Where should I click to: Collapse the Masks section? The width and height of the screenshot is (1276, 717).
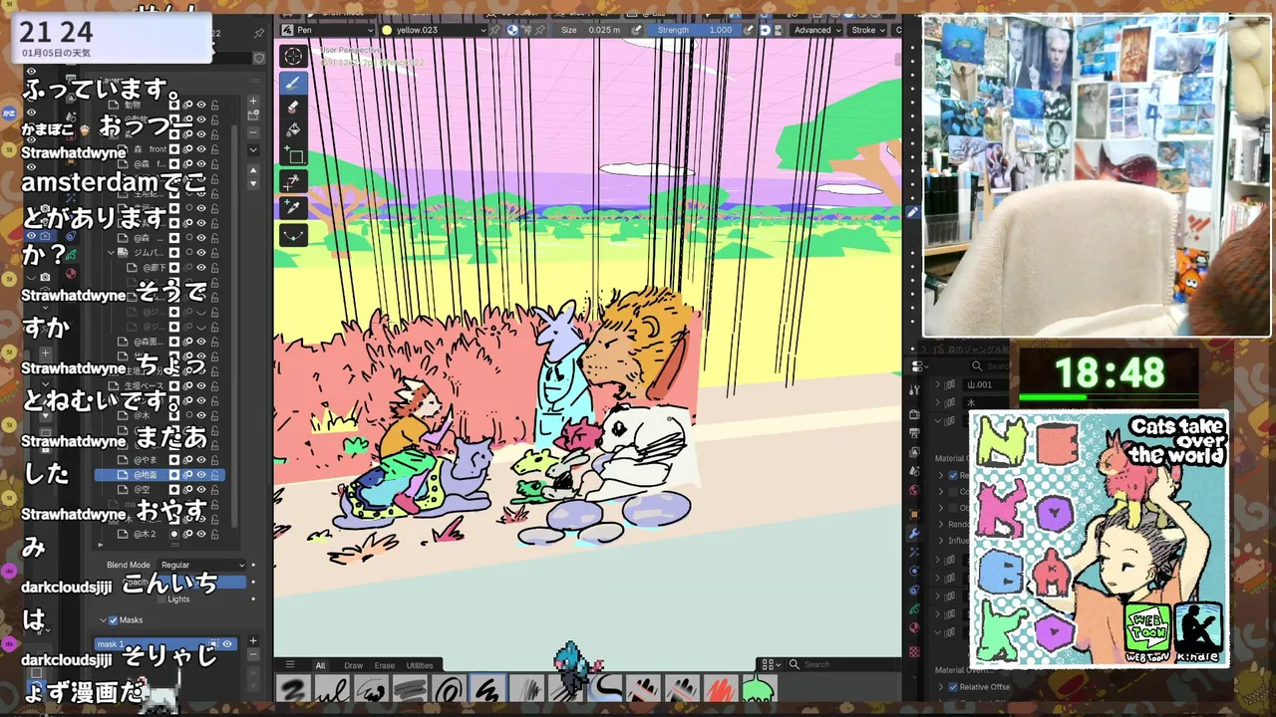click(102, 619)
